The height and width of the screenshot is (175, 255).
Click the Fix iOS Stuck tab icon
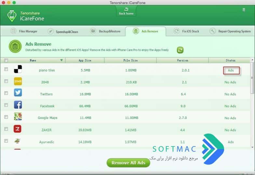(x=176, y=31)
